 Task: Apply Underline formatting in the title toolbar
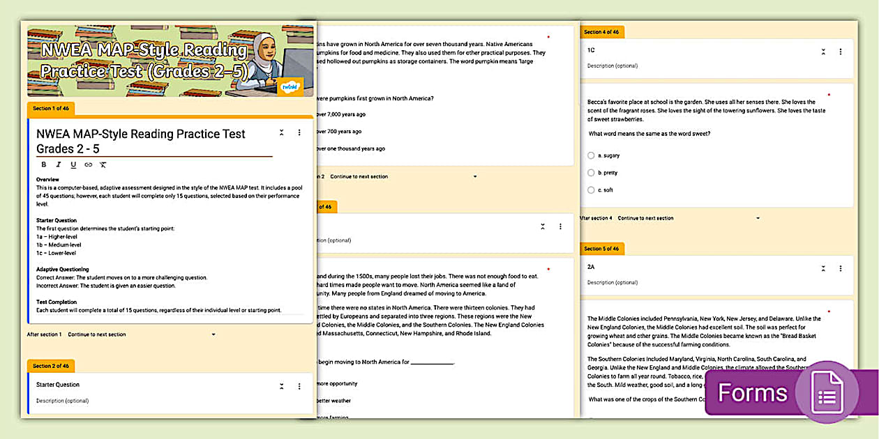coord(73,164)
